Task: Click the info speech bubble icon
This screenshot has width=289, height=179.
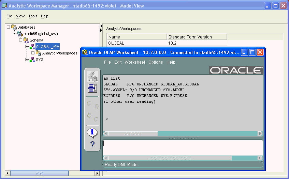Action: (x=92, y=133)
